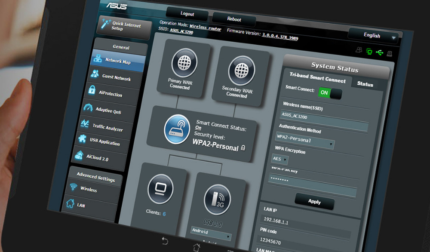Click the Quick Internet Setup button

pyautogui.click(x=124, y=27)
